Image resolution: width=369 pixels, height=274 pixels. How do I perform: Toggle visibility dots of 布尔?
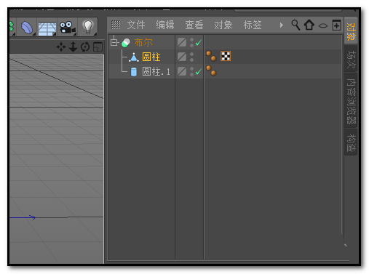click(x=191, y=42)
